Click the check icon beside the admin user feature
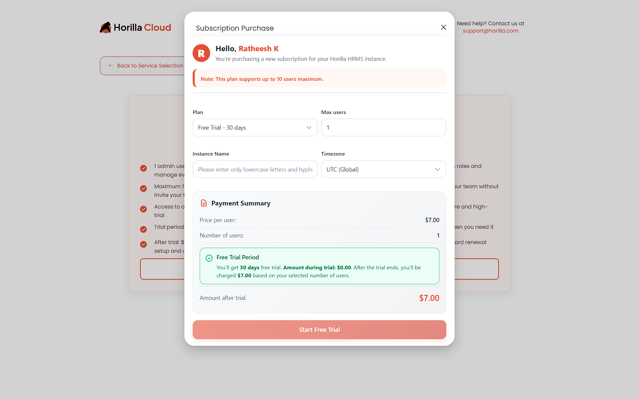This screenshot has width=639, height=399. 143,168
